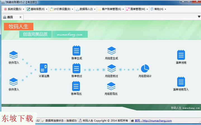Open 账单生成 document icon

76,51
